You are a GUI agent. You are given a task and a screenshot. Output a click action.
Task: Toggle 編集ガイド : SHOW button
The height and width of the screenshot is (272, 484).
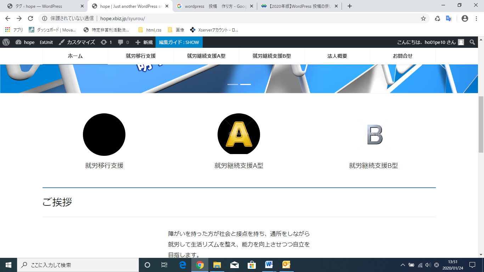tap(179, 42)
